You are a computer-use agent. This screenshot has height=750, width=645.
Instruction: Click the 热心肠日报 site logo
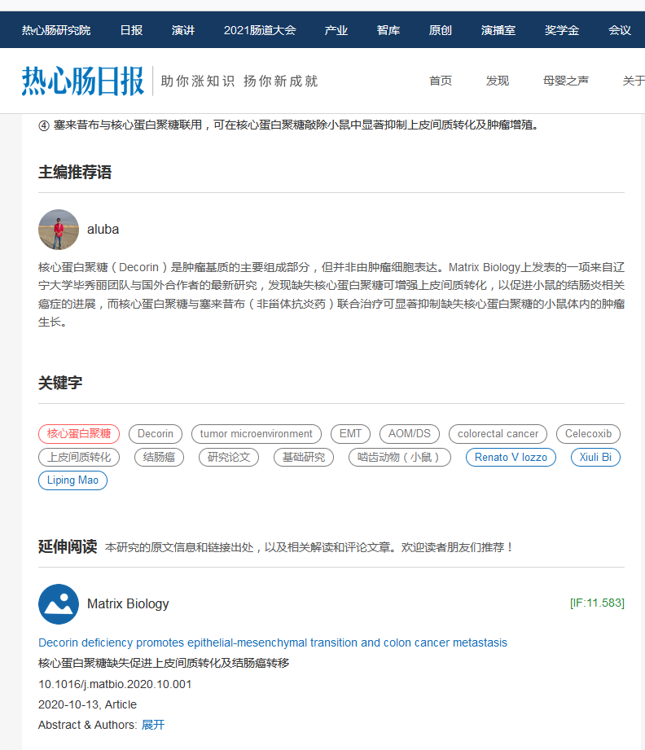[81, 81]
